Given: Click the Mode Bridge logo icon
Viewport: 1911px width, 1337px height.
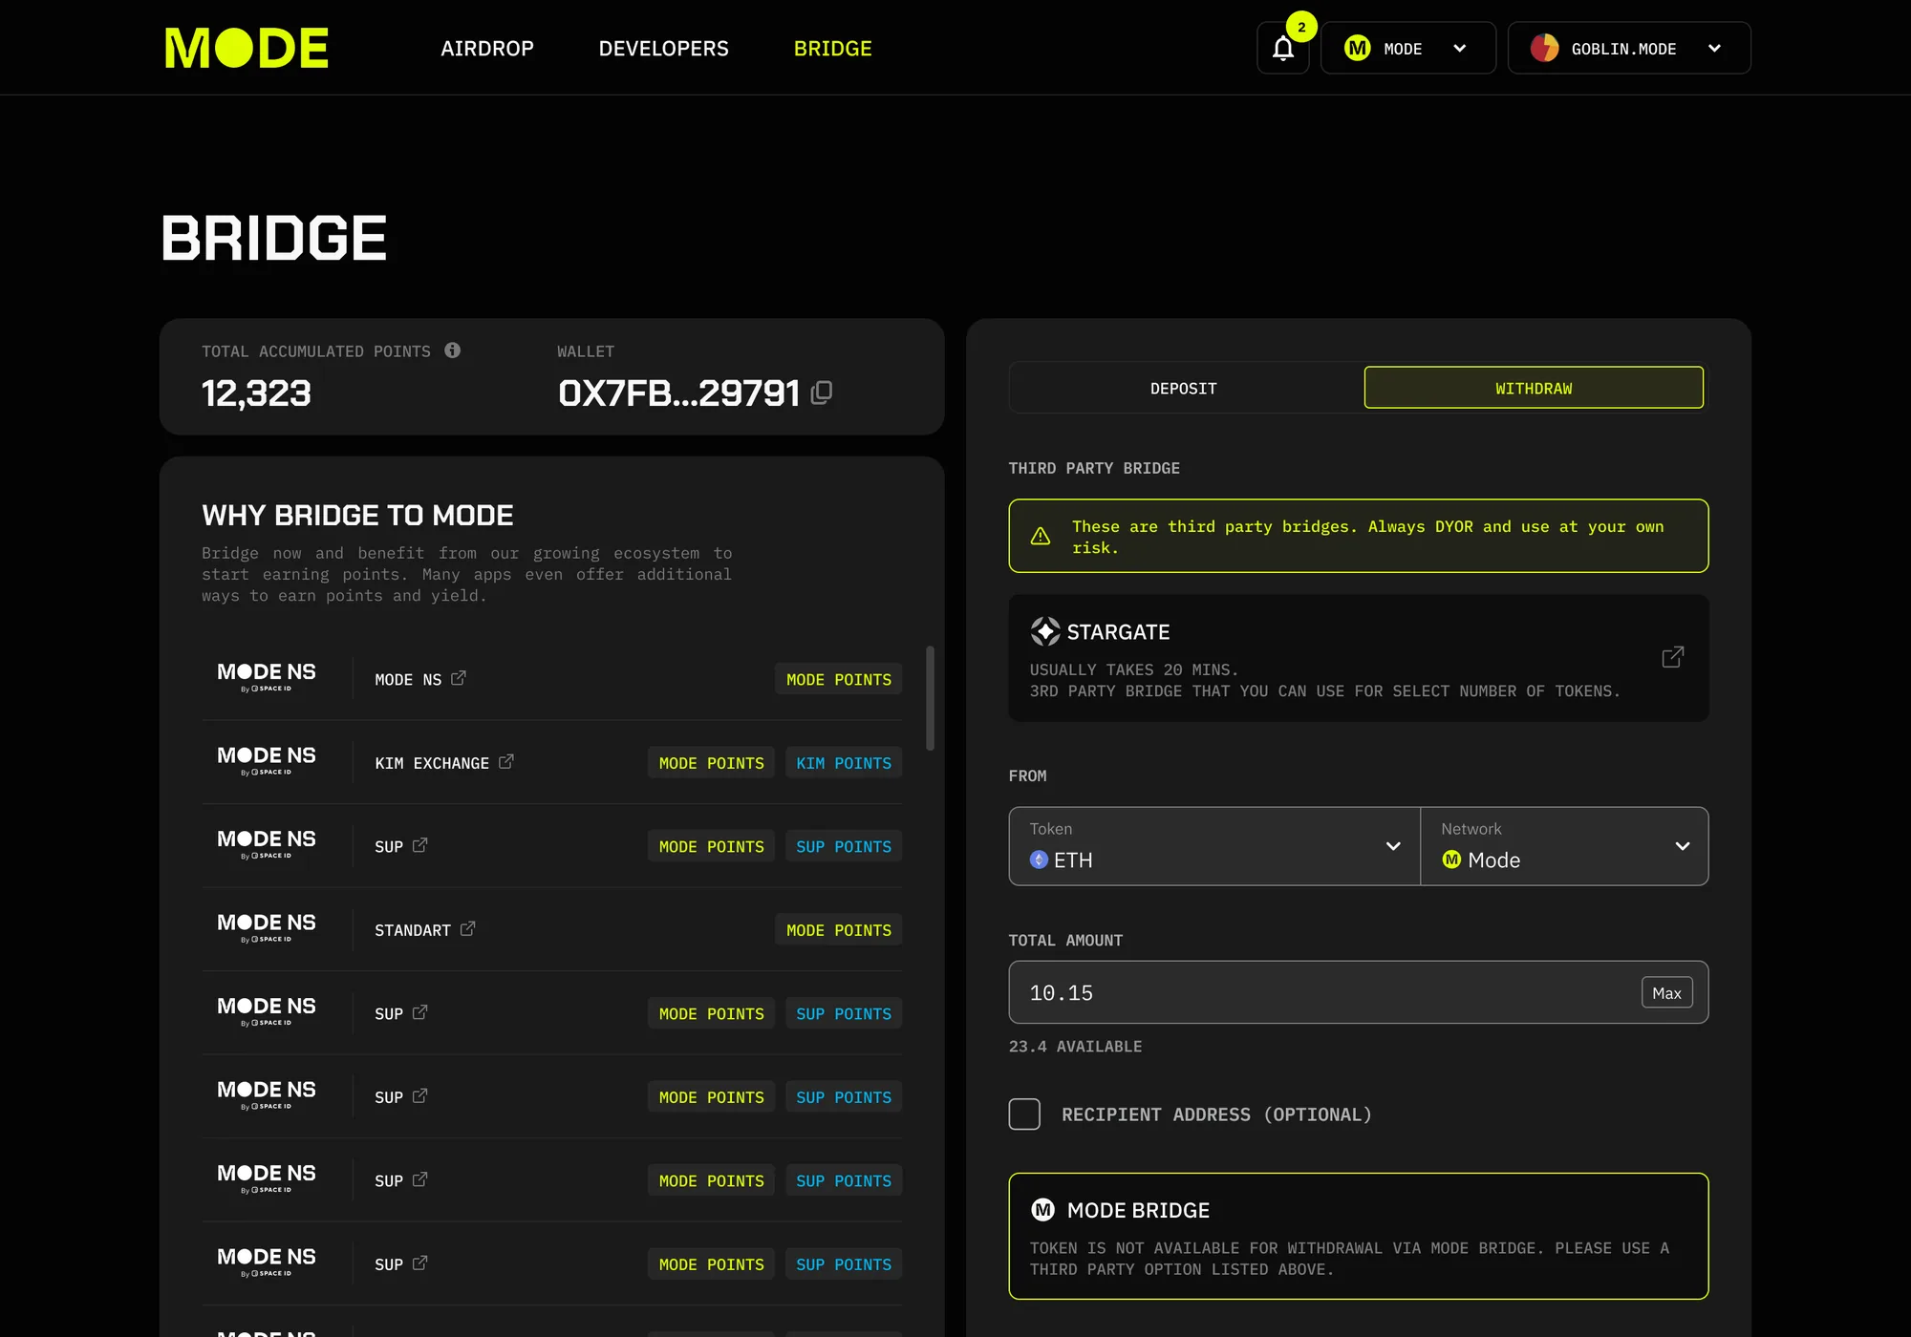Looking at the screenshot, I should pyautogui.click(x=1042, y=1210).
